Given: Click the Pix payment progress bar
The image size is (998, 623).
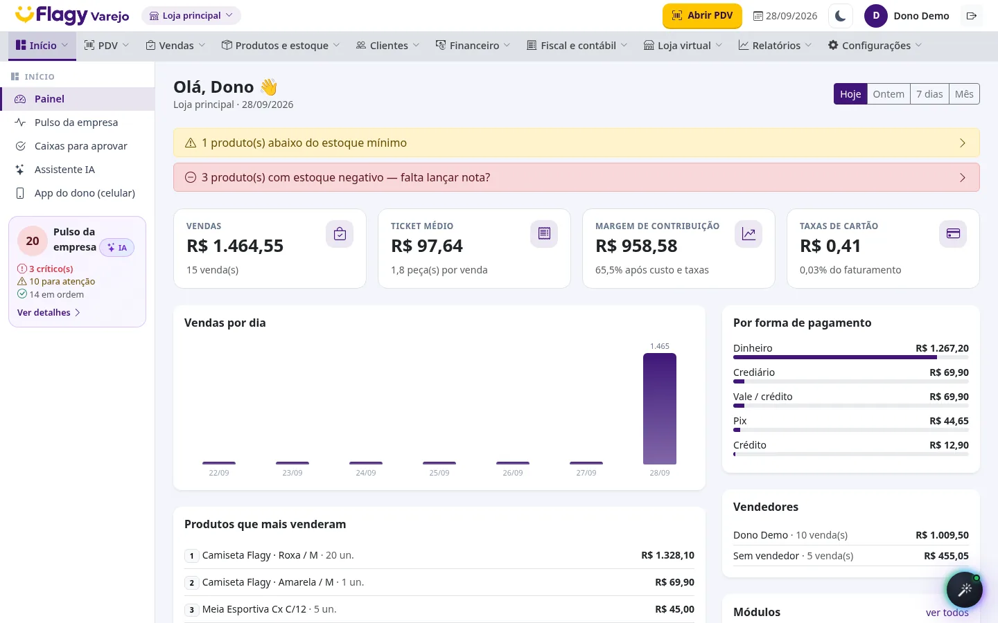Looking at the screenshot, I should pos(851,430).
